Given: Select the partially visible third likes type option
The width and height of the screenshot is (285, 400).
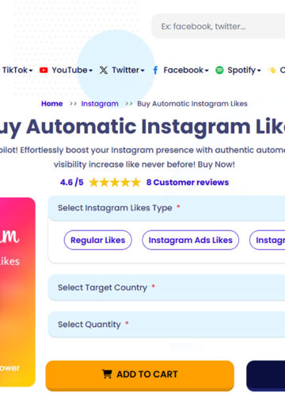Looking at the screenshot, I should (268, 240).
